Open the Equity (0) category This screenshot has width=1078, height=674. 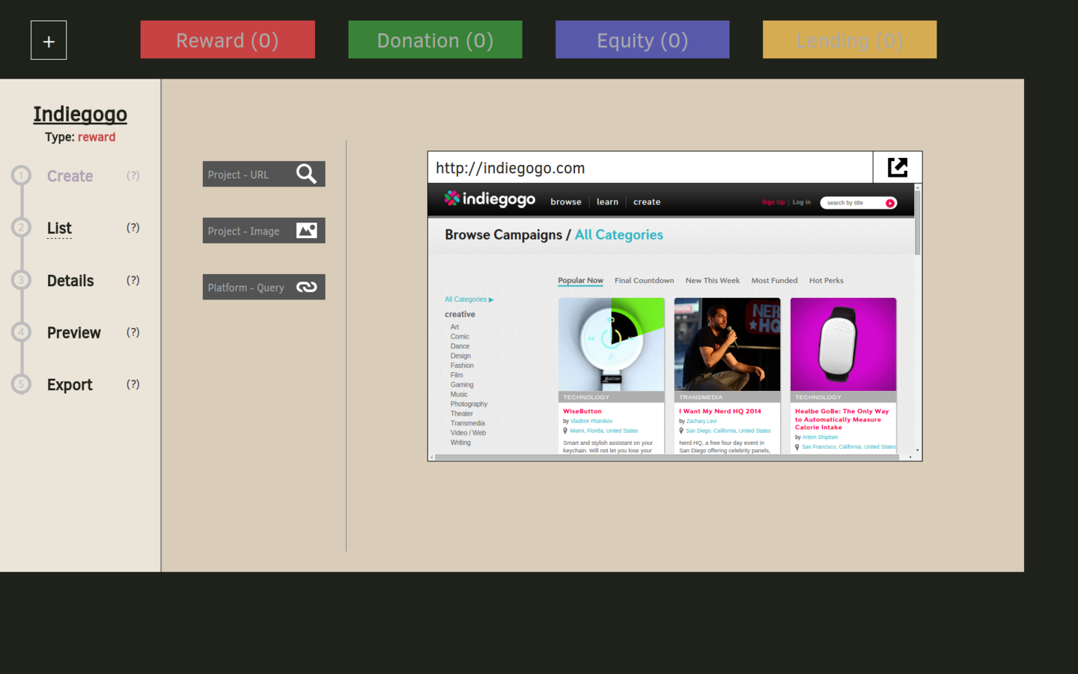642,40
